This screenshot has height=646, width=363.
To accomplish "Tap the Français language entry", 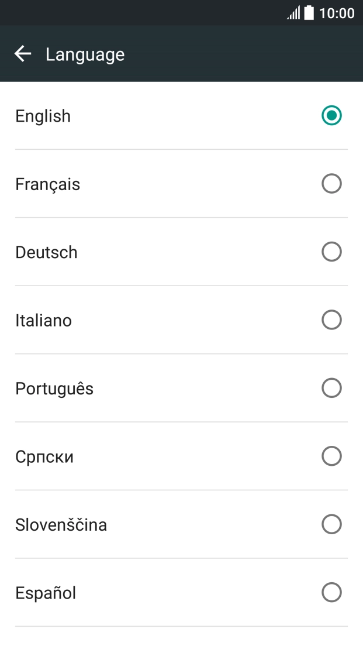I will pyautogui.click(x=47, y=183).
